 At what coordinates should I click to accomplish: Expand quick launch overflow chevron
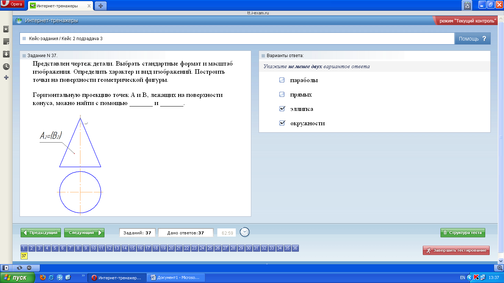(83, 275)
